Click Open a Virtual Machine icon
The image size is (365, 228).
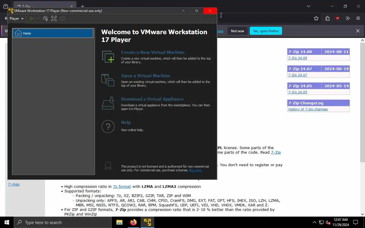[x=108, y=80]
